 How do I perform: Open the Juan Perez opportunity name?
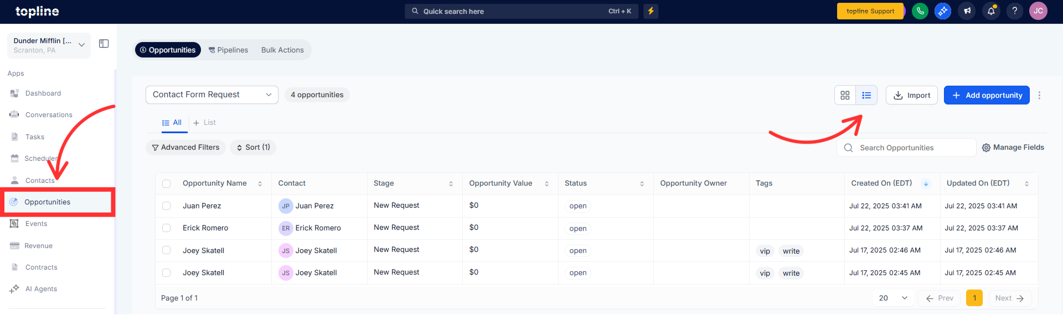tap(202, 206)
